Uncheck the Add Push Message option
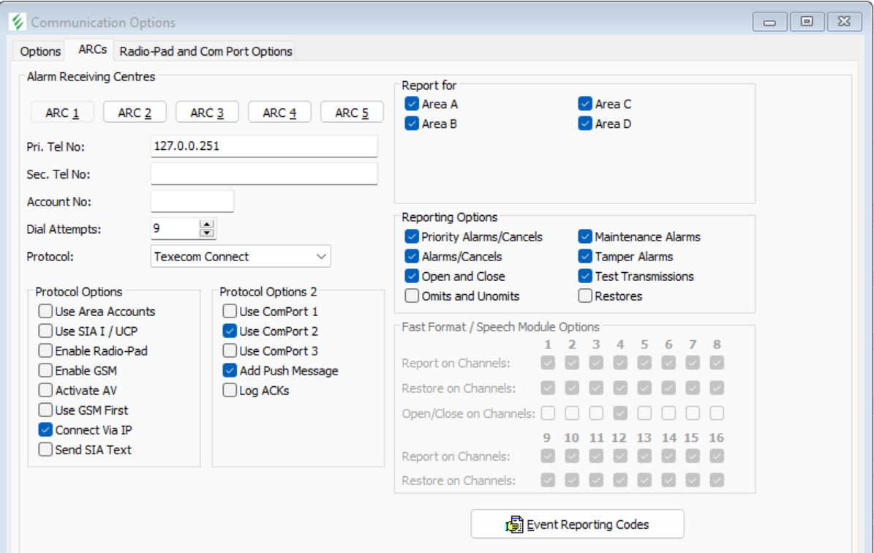874x553 pixels. pos(230,371)
